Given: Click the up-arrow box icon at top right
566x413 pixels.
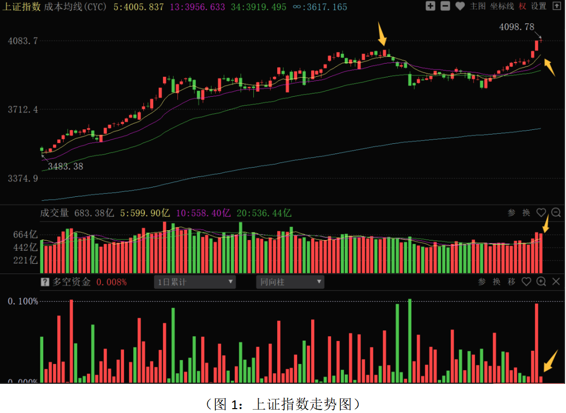Looking at the screenshot, I should click(556, 6).
